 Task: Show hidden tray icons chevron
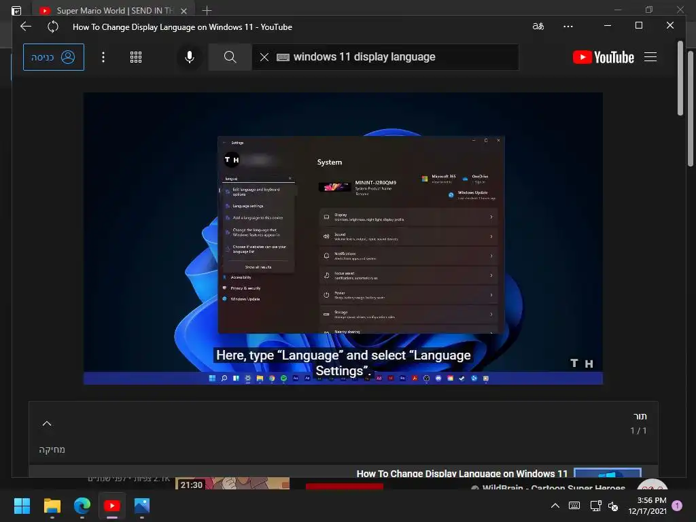coord(555,505)
